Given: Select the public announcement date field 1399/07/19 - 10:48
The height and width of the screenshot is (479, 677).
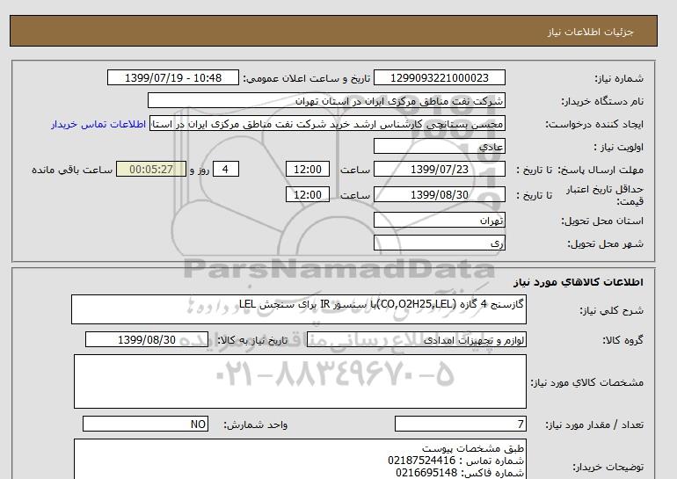Looking at the screenshot, I should pos(172,77).
